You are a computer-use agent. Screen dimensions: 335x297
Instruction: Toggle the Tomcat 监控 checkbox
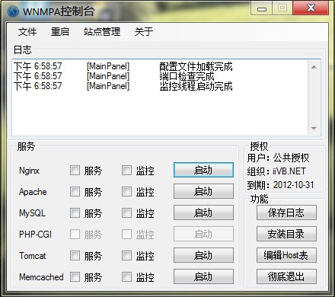pyautogui.click(x=126, y=256)
